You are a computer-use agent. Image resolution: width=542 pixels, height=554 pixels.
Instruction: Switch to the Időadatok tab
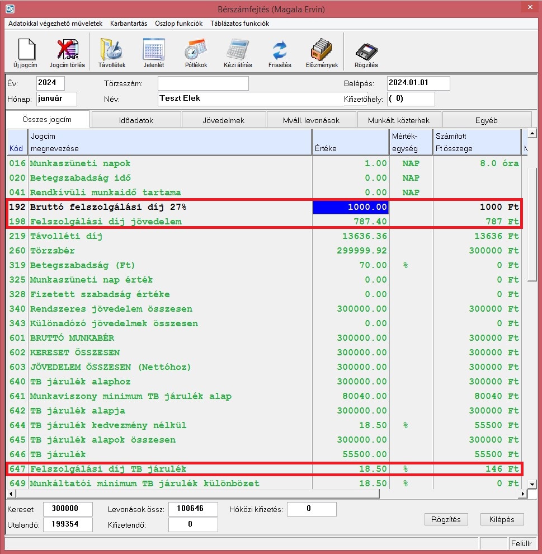pyautogui.click(x=136, y=120)
